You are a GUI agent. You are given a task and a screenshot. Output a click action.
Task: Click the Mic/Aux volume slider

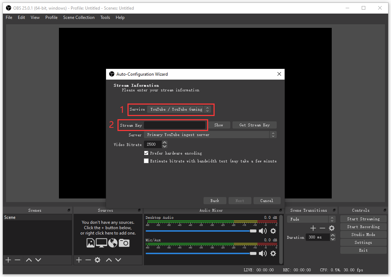point(201,253)
